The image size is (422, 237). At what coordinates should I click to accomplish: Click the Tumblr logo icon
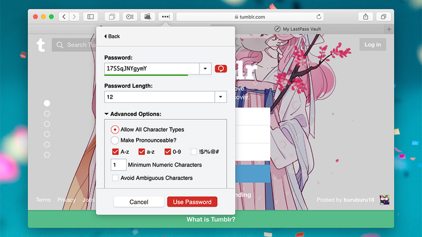click(41, 45)
